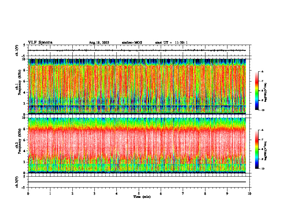
Task: Click inside the ch.1 spectrogram panel
Action: pos(137,87)
